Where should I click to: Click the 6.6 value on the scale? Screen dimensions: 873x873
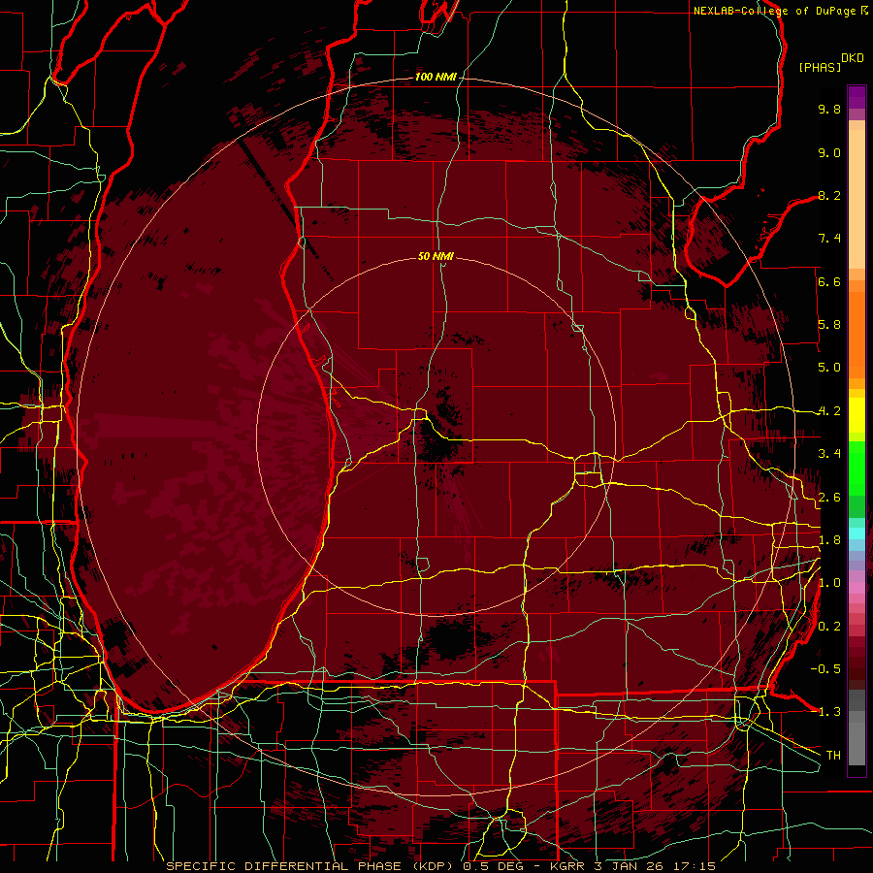pyautogui.click(x=829, y=282)
